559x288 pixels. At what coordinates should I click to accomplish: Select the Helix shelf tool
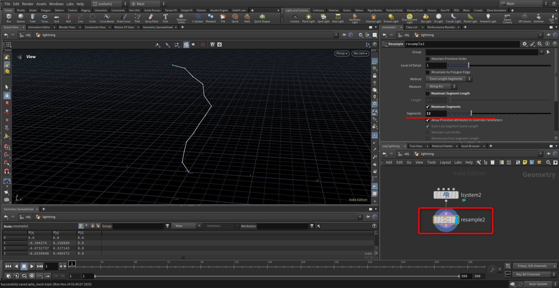click(x=247, y=18)
